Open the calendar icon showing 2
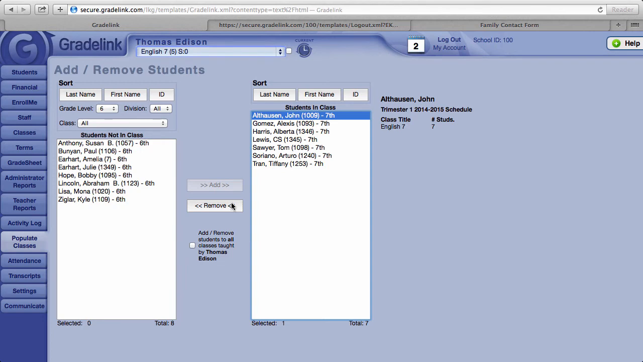The image size is (643, 362). (415, 45)
